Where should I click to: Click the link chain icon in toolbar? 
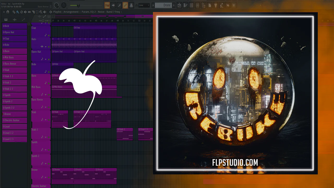(x=125, y=5)
